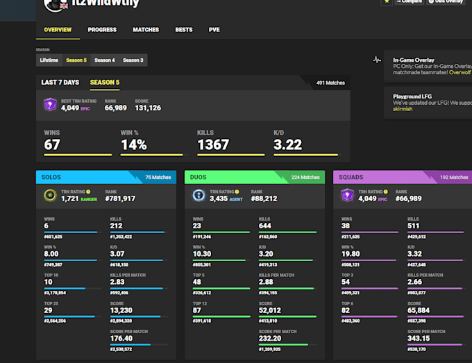Select the Season 3 filter
The image size is (472, 363).
pyautogui.click(x=133, y=60)
